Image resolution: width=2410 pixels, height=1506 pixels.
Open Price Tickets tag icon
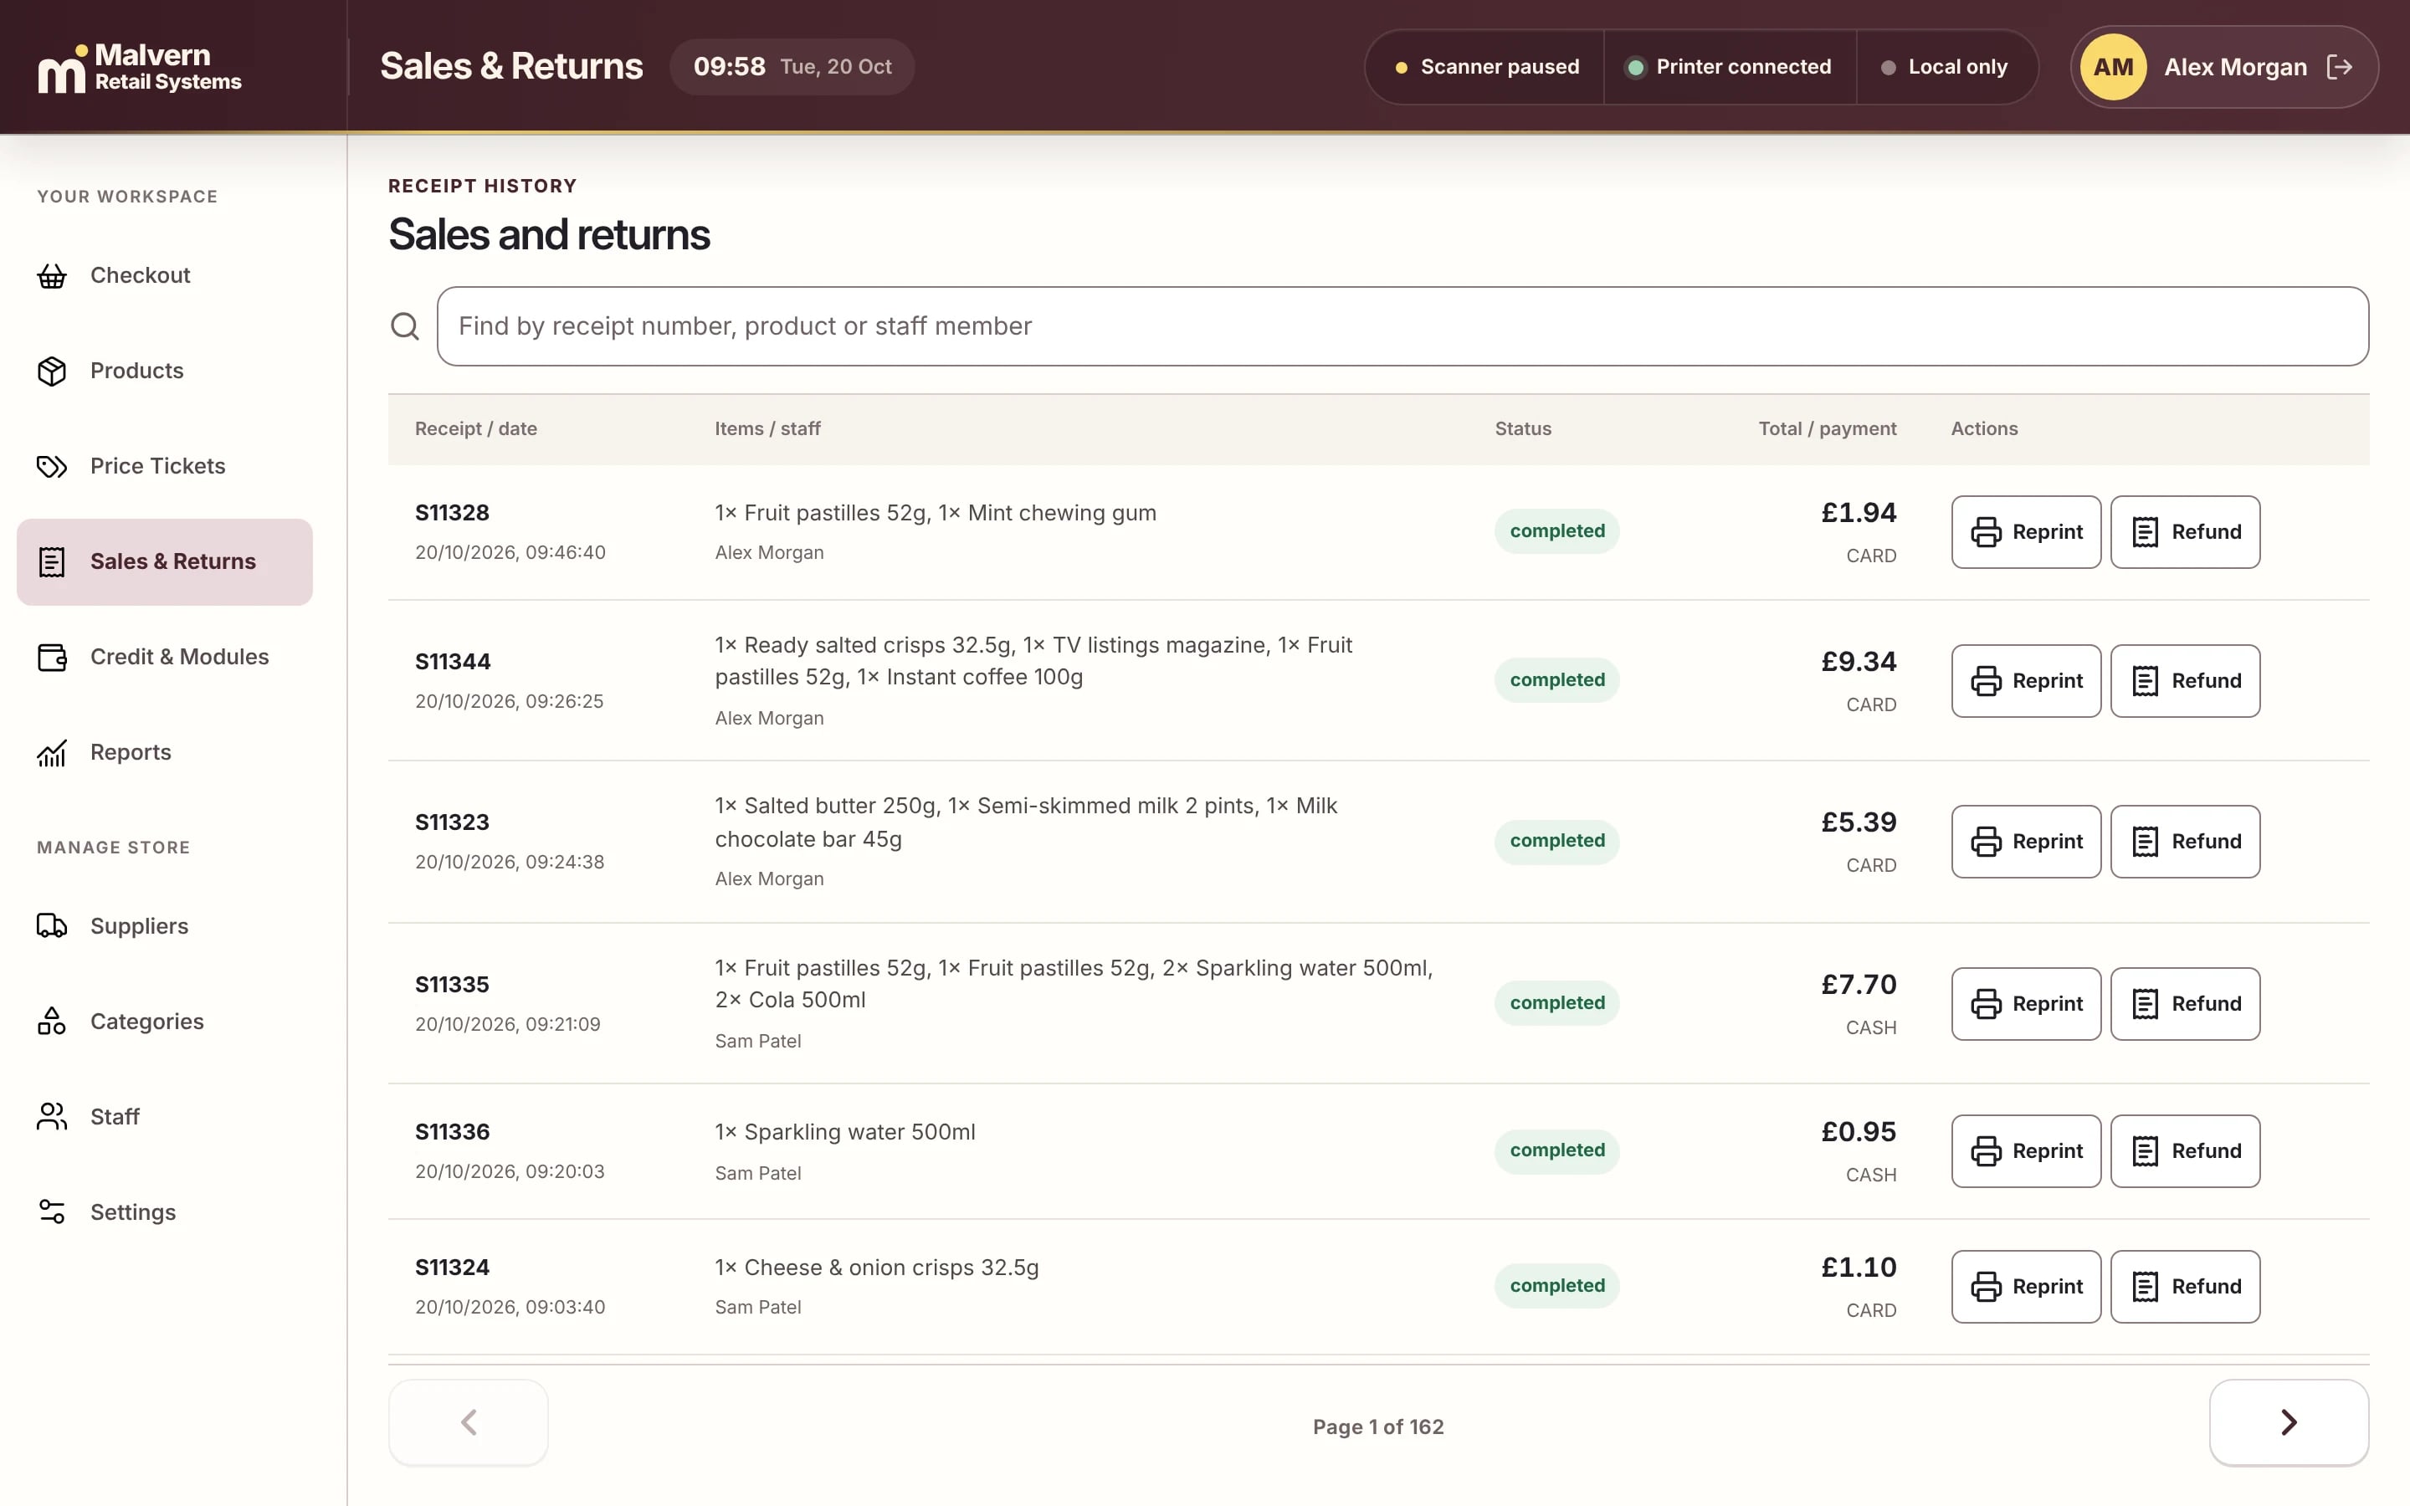point(52,466)
